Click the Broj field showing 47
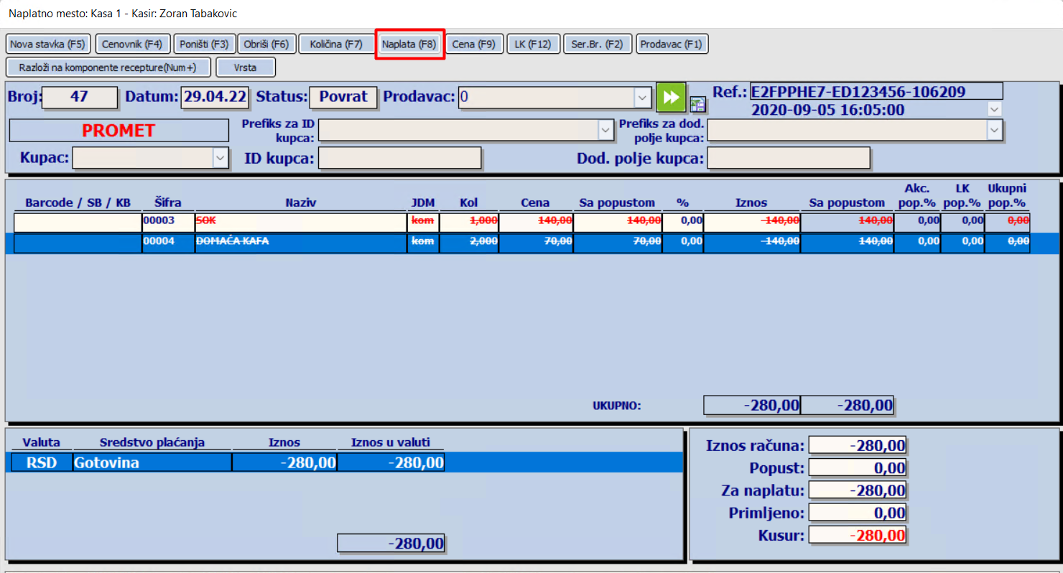This screenshot has width=1063, height=573. tap(80, 97)
